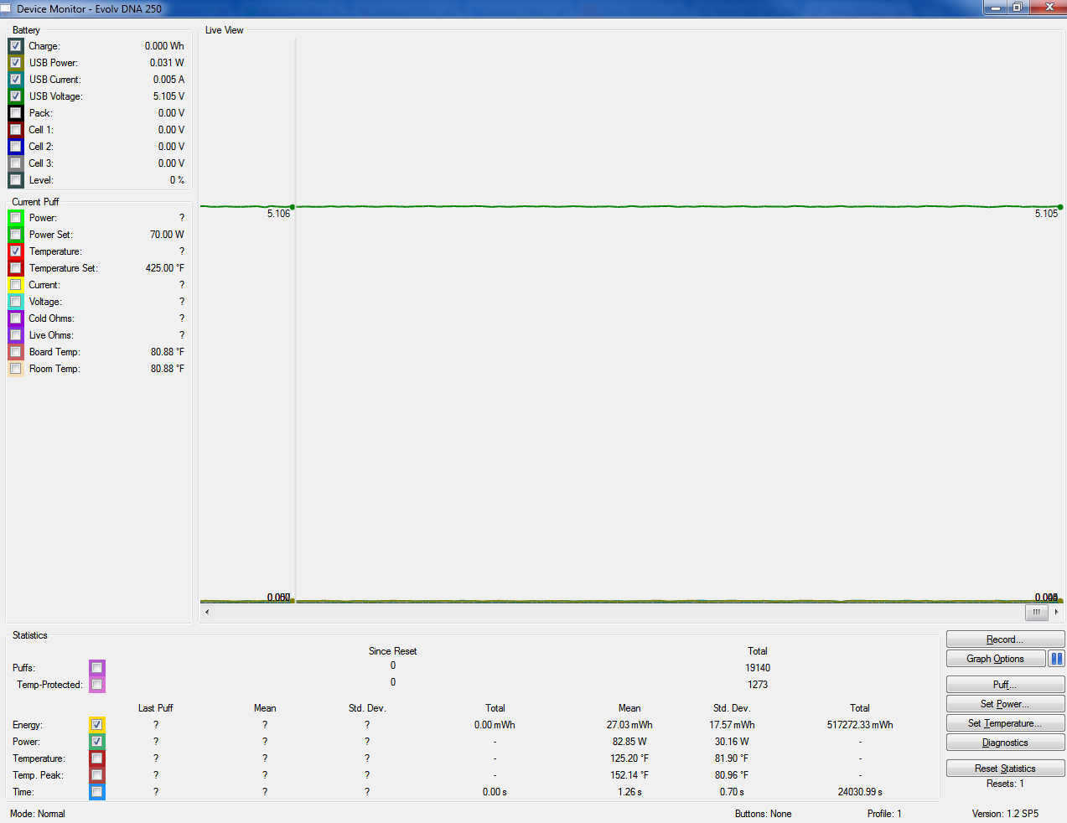Viewport: 1067px width, 823px height.
Task: Disable USB Power graph trace
Action: (16, 63)
